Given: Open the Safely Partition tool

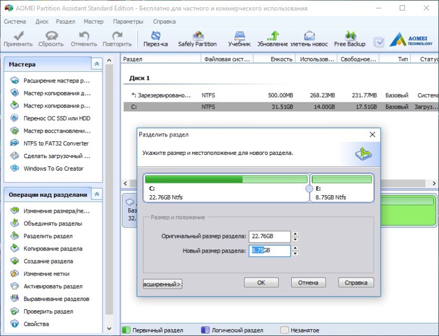Looking at the screenshot, I should (x=197, y=39).
